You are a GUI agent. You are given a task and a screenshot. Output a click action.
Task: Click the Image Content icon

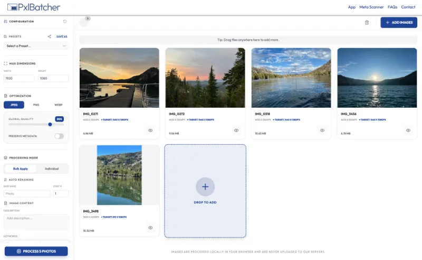tap(5, 203)
